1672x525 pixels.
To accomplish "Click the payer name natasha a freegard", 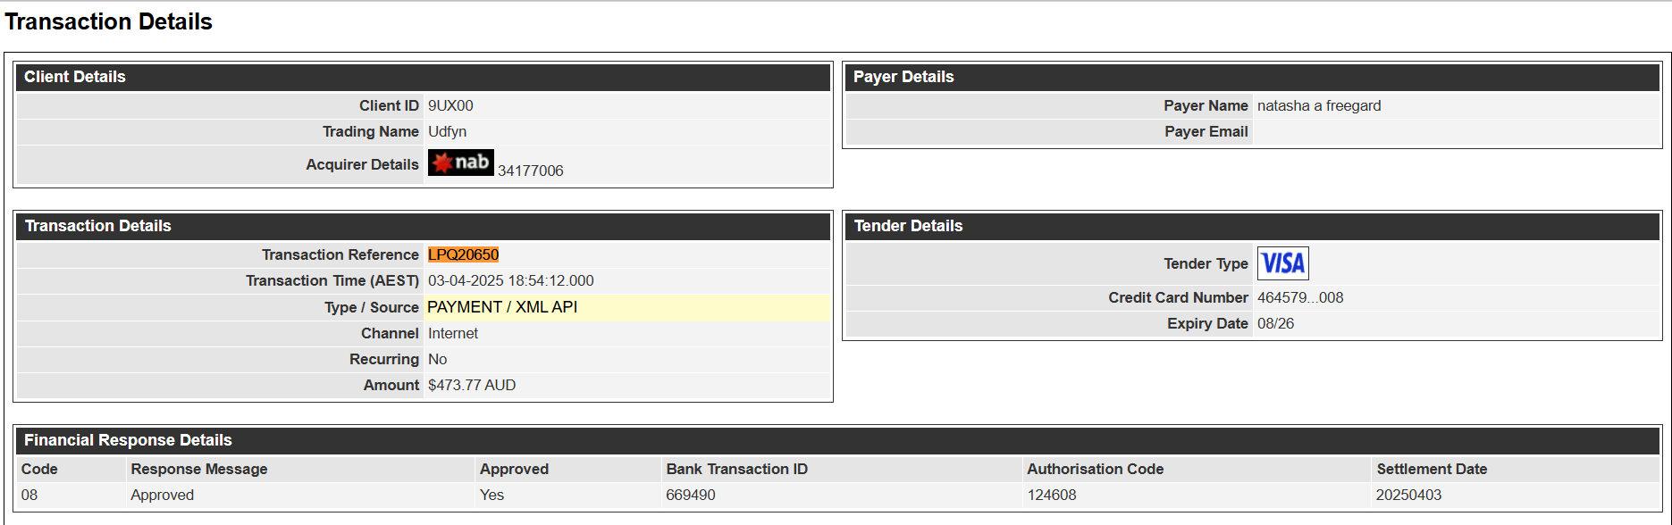I will point(1319,105).
